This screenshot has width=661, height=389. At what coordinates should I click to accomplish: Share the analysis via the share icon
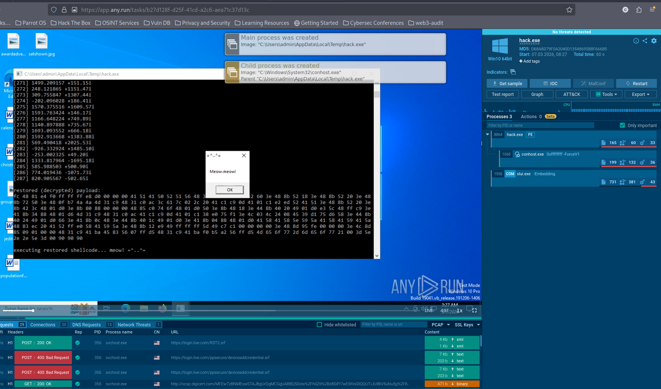(x=645, y=41)
